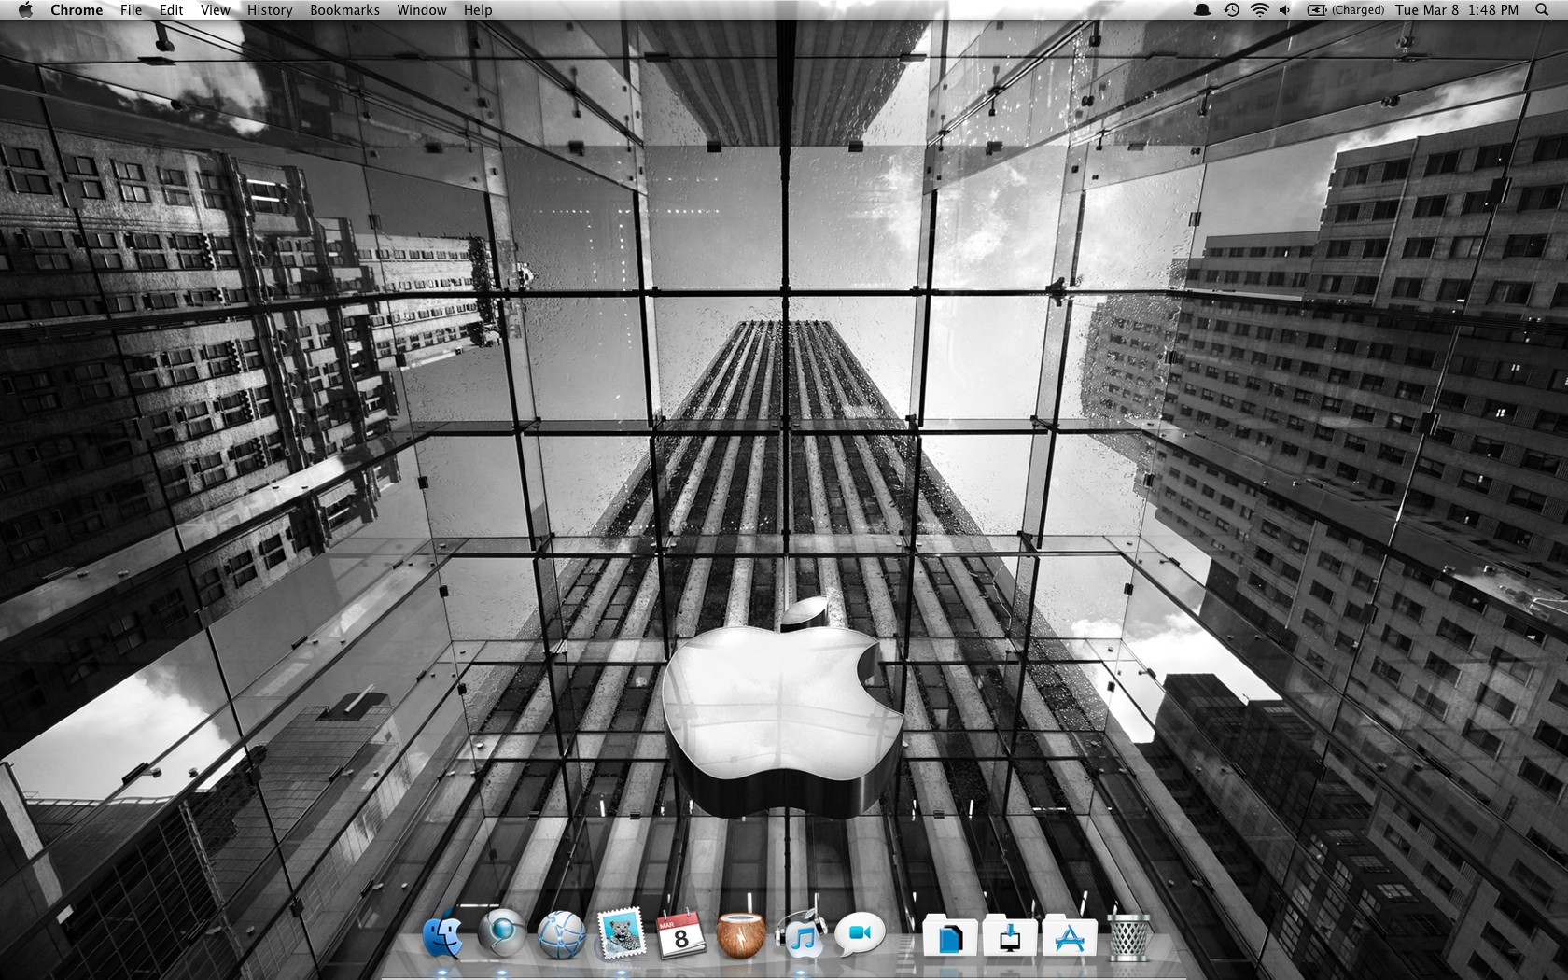Open the File menu
Viewport: 1568px width, 980px height.
[131, 9]
